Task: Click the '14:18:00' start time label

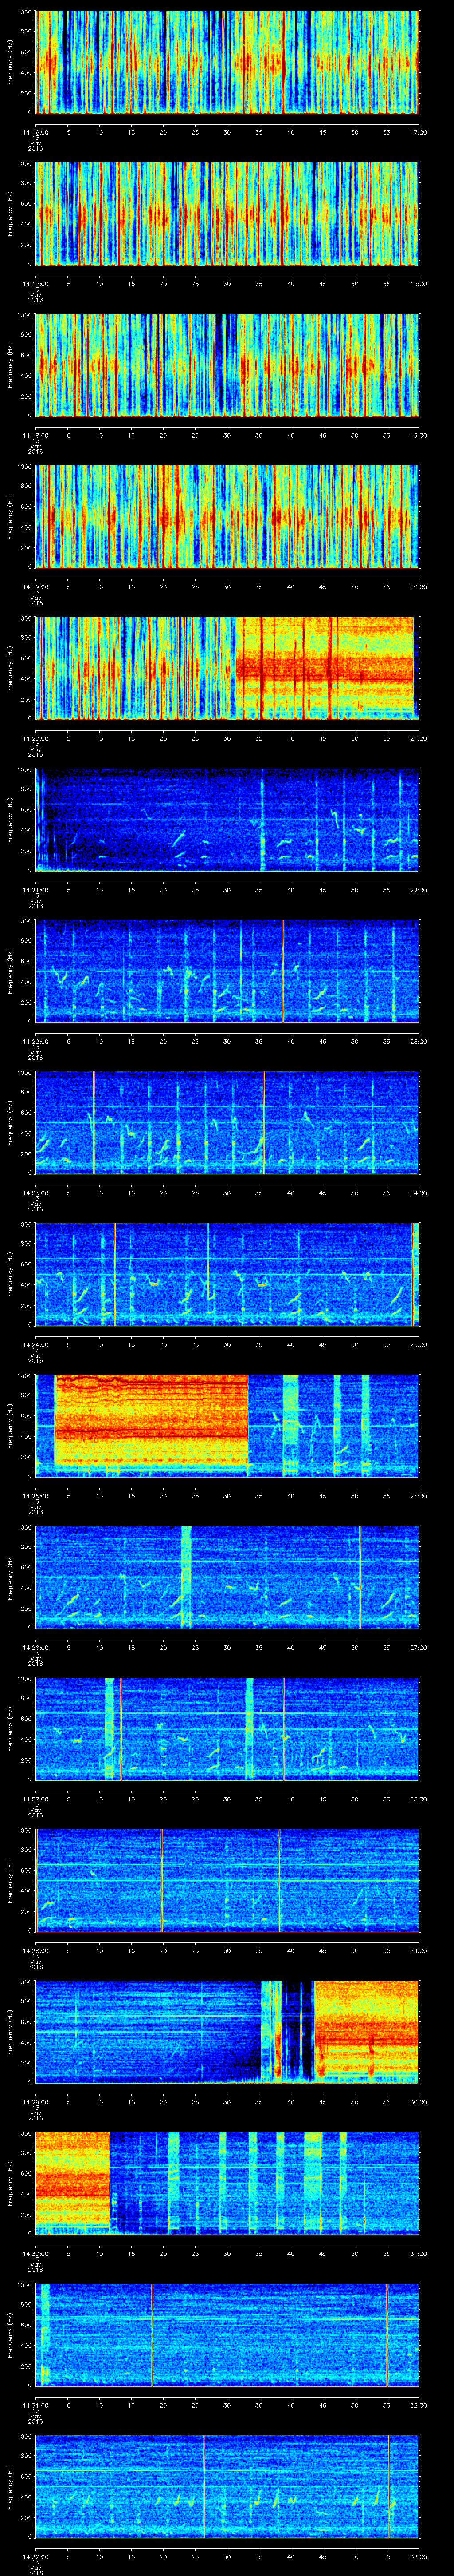Action: (36, 435)
